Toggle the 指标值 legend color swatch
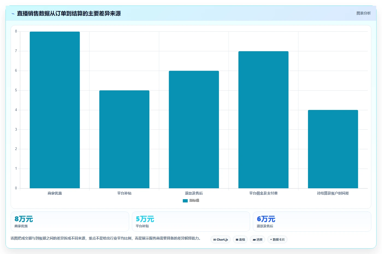This screenshot has height=254, width=382. [185, 201]
